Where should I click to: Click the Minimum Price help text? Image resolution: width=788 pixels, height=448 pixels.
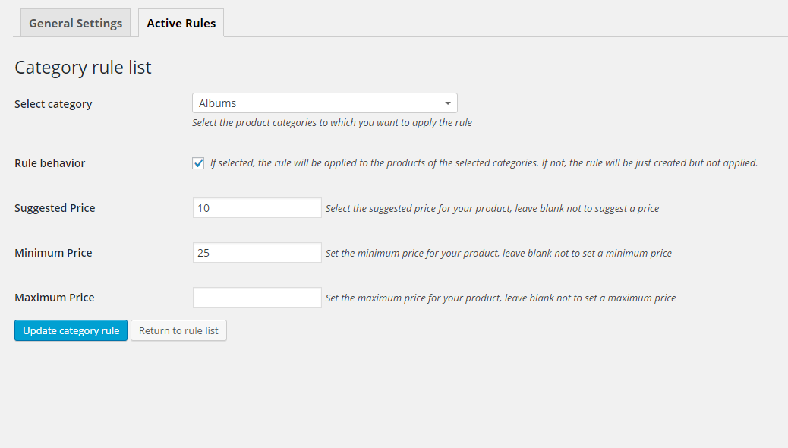pos(498,254)
